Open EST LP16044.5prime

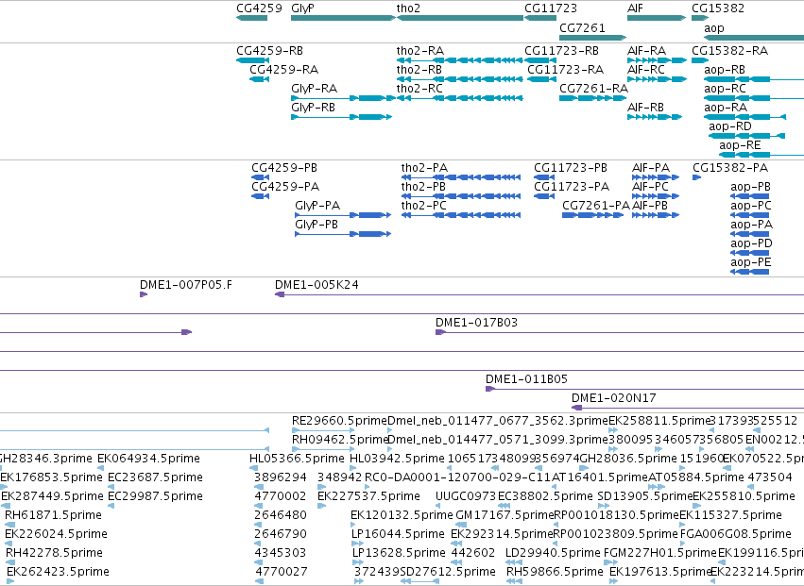pos(398,534)
